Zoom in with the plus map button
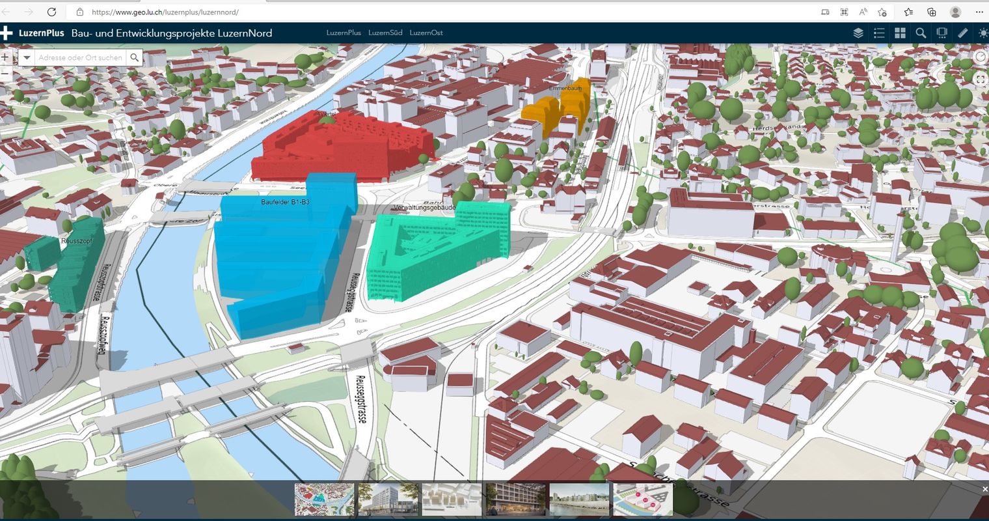 (5, 57)
